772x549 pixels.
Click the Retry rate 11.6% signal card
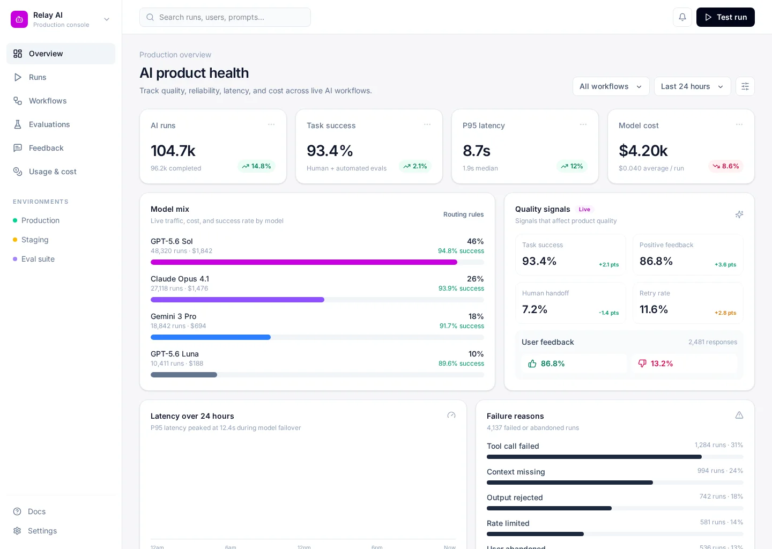pos(688,303)
